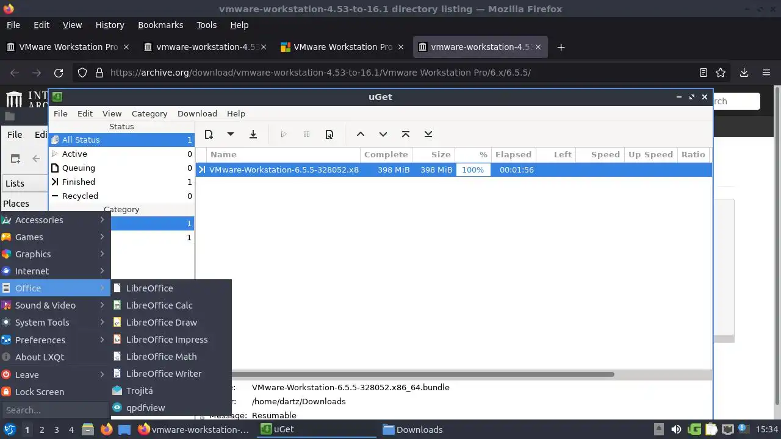Launch LibreOffice from Office submenu

[171, 288]
